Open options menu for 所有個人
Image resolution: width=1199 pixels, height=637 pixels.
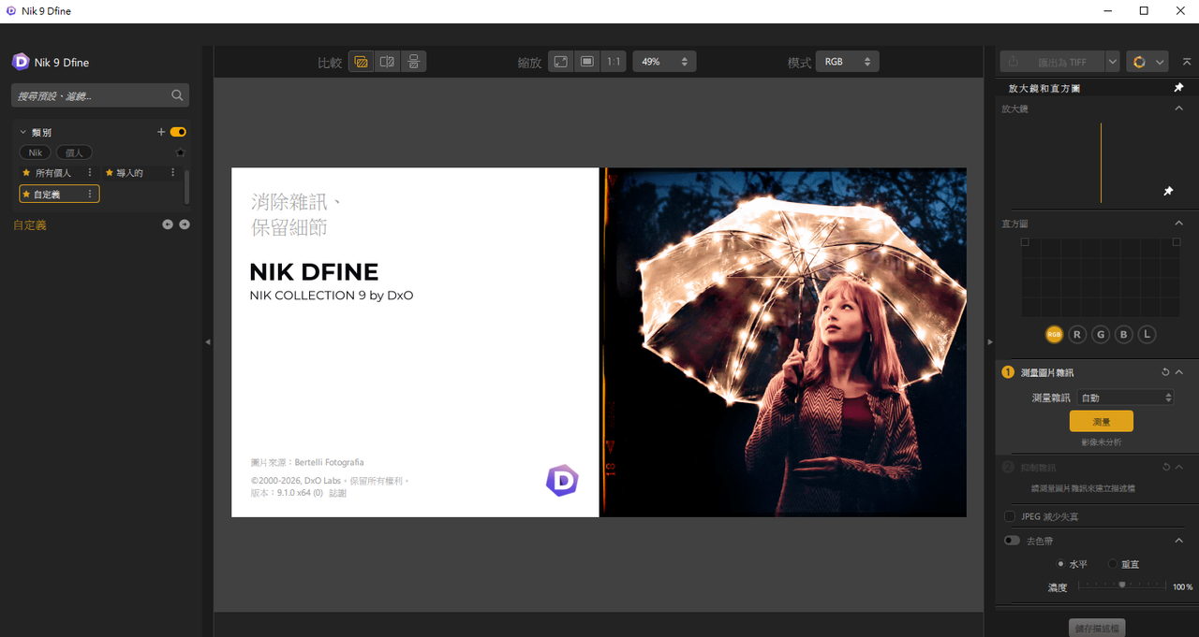tap(90, 173)
